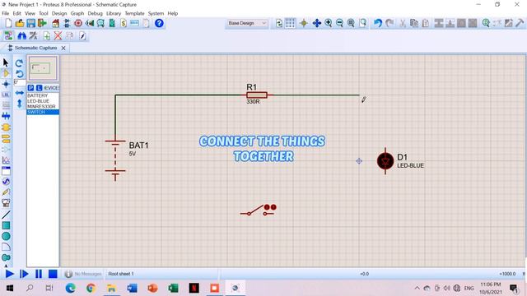Open the File menu
527x296 pixels.
(6, 13)
